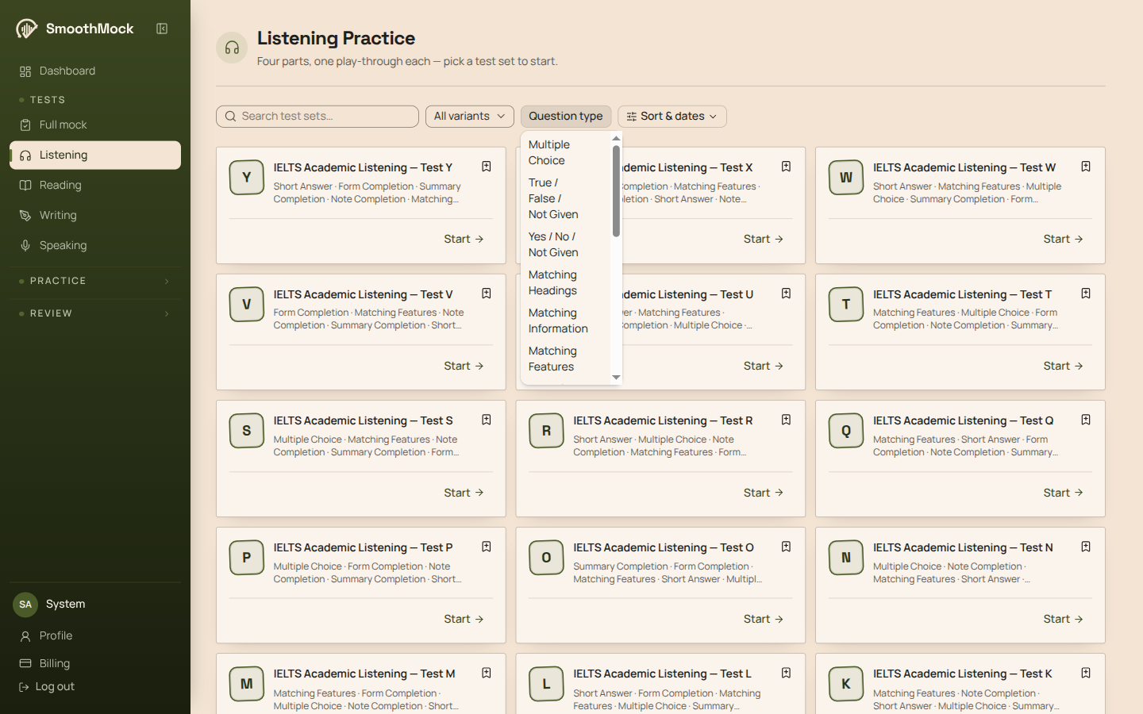Bookmark IELTS Academic Listening Test W
The height and width of the screenshot is (714, 1143).
pyautogui.click(x=1086, y=167)
